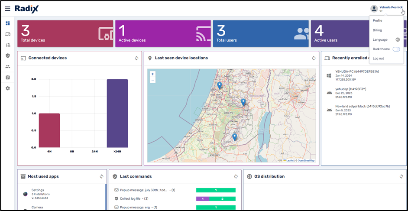Expand the Yehuda Posnick user menu
Viewport: 408px width, 211px height.
click(x=387, y=8)
